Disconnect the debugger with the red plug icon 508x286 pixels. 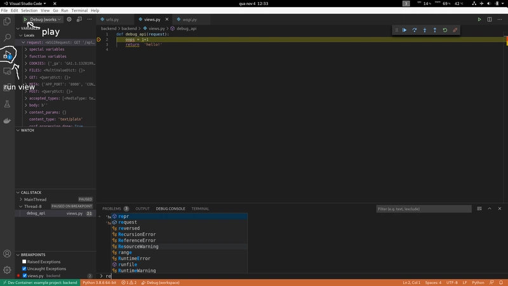(455, 30)
